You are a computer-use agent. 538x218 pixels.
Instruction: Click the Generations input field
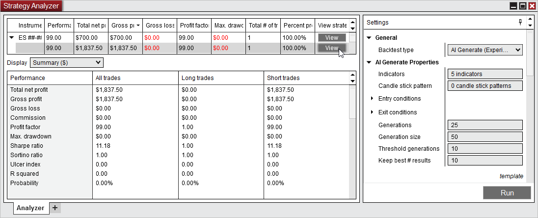pos(484,125)
